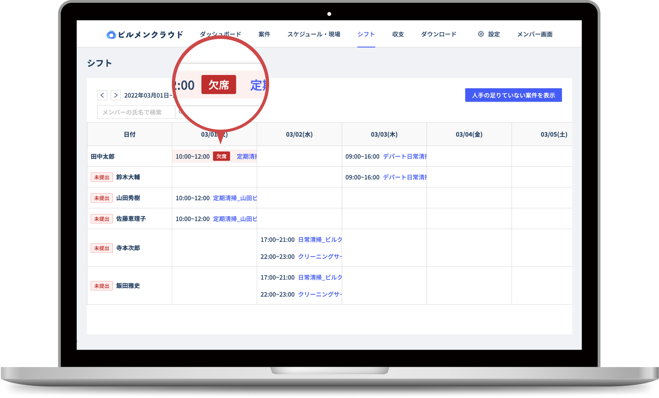This screenshot has height=398, width=659.
Task: Click 未提出 badge beside 山田秀樹
Action: (x=102, y=198)
